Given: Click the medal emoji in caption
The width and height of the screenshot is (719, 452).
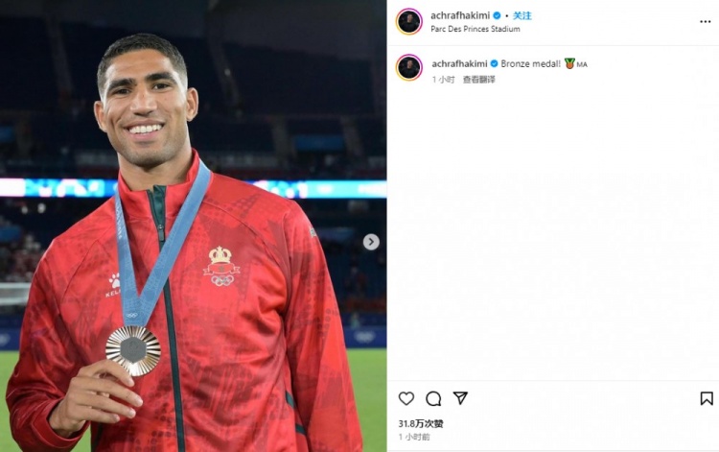Looking at the screenshot, I should [569, 63].
